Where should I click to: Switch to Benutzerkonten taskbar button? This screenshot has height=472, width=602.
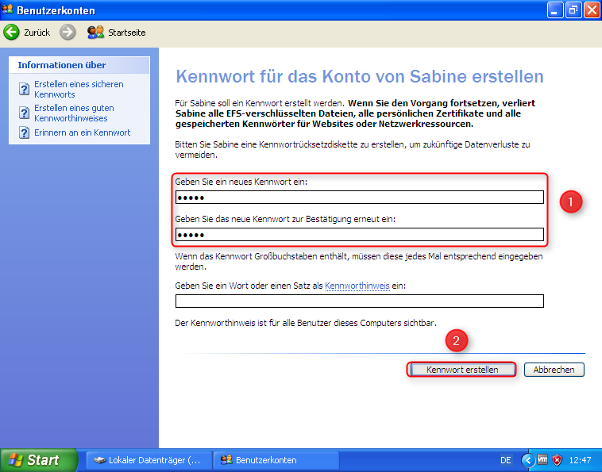tap(276, 460)
